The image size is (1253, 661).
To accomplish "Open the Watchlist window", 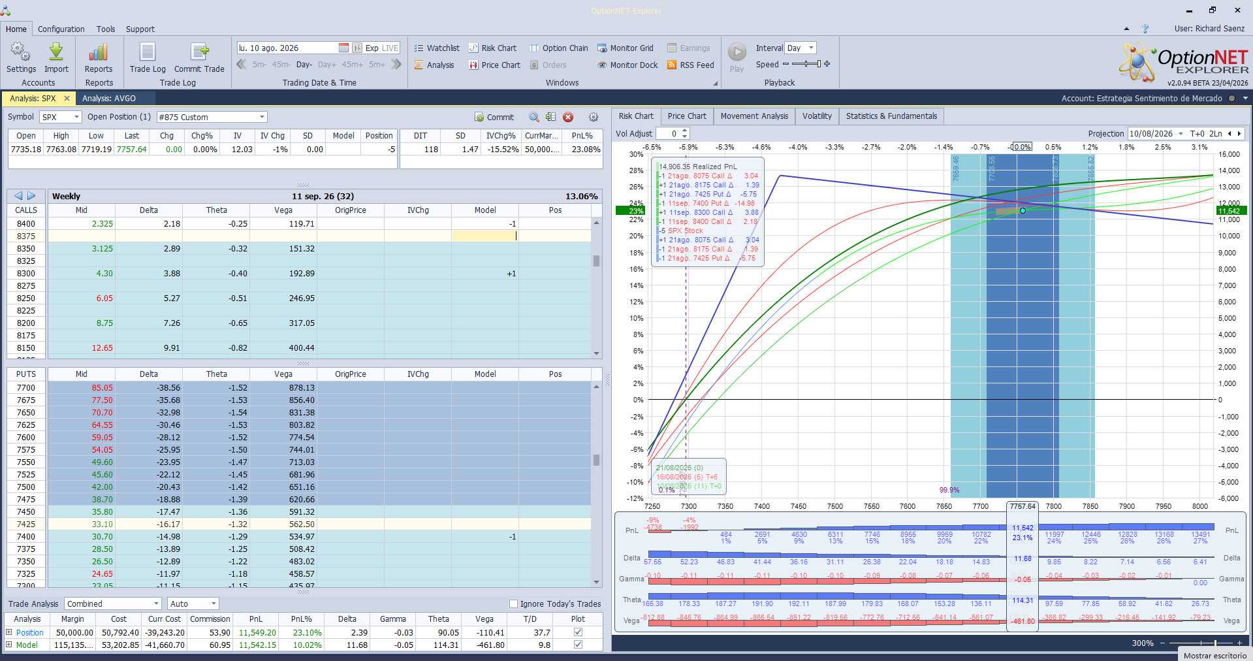I will click(437, 48).
